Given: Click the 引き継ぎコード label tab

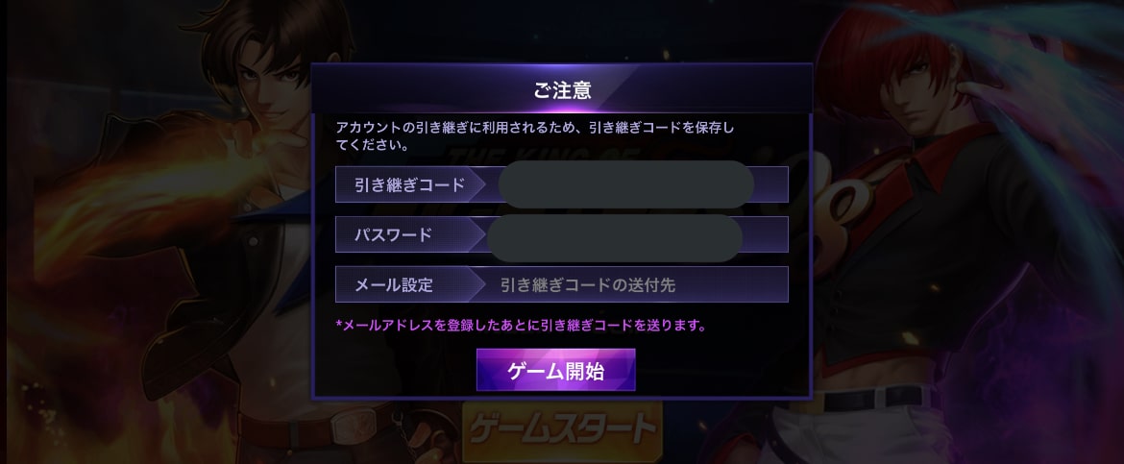Looking at the screenshot, I should (x=410, y=184).
